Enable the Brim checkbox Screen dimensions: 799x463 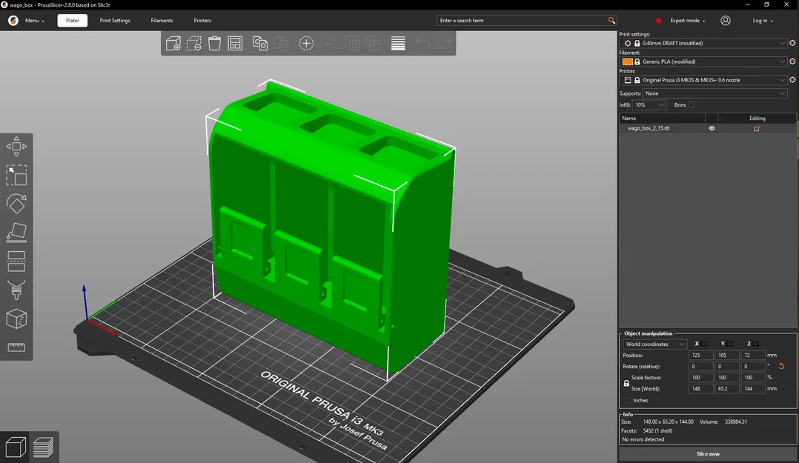691,105
